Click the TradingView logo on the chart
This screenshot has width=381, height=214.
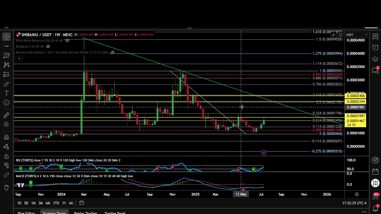20,185
